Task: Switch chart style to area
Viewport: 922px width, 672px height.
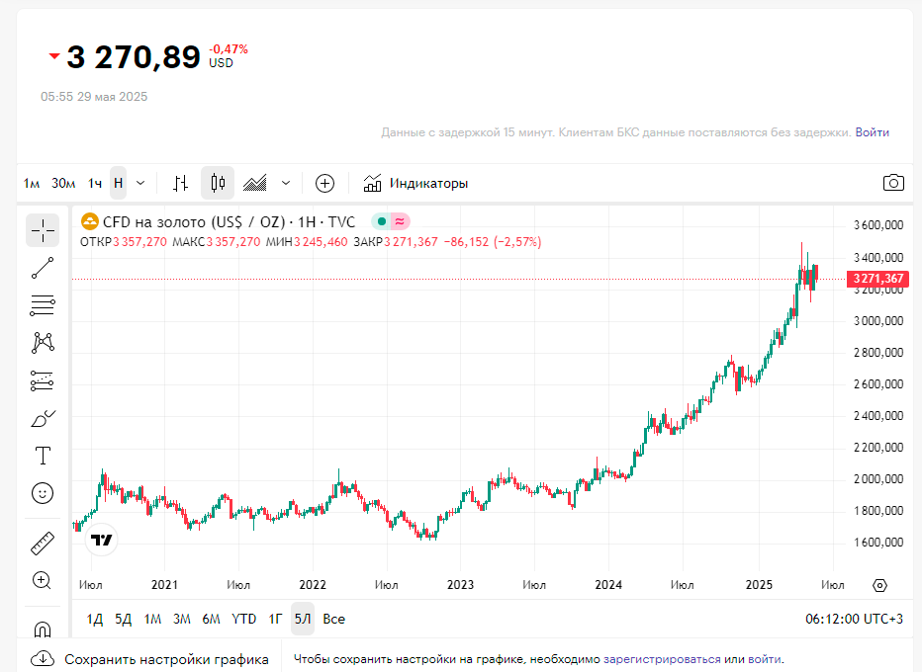Action: click(x=256, y=183)
